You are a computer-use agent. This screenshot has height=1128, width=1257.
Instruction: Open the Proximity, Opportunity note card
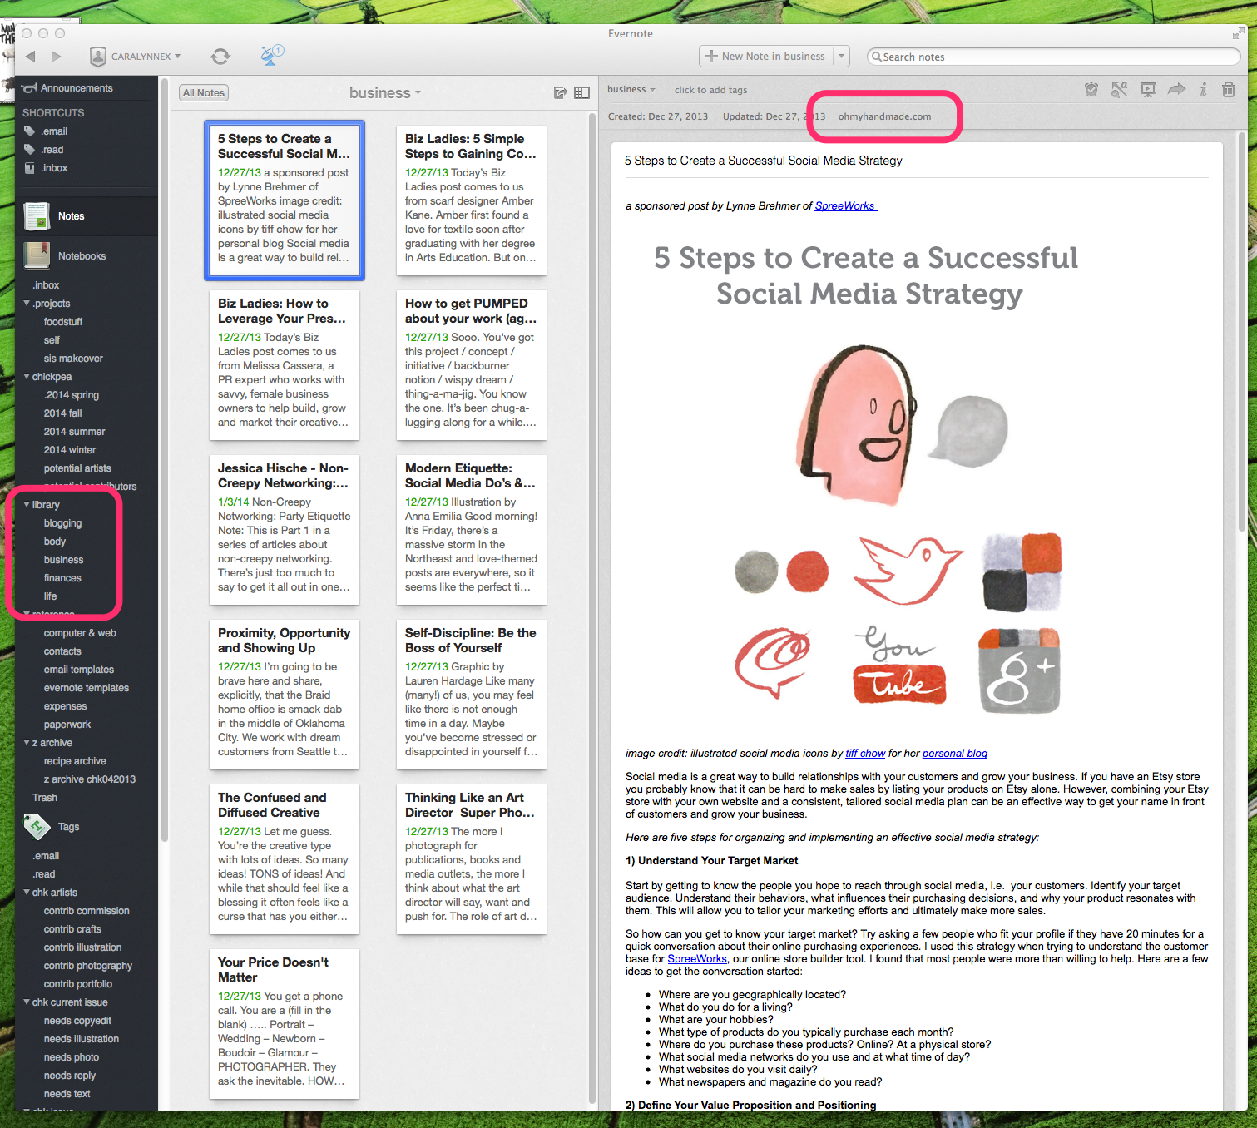285,694
